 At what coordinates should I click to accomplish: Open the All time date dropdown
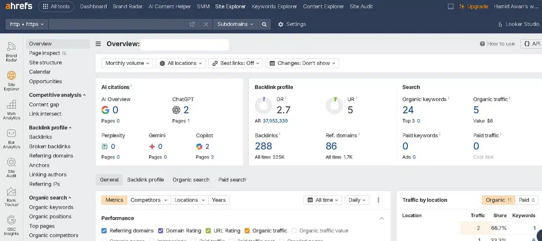(323, 200)
